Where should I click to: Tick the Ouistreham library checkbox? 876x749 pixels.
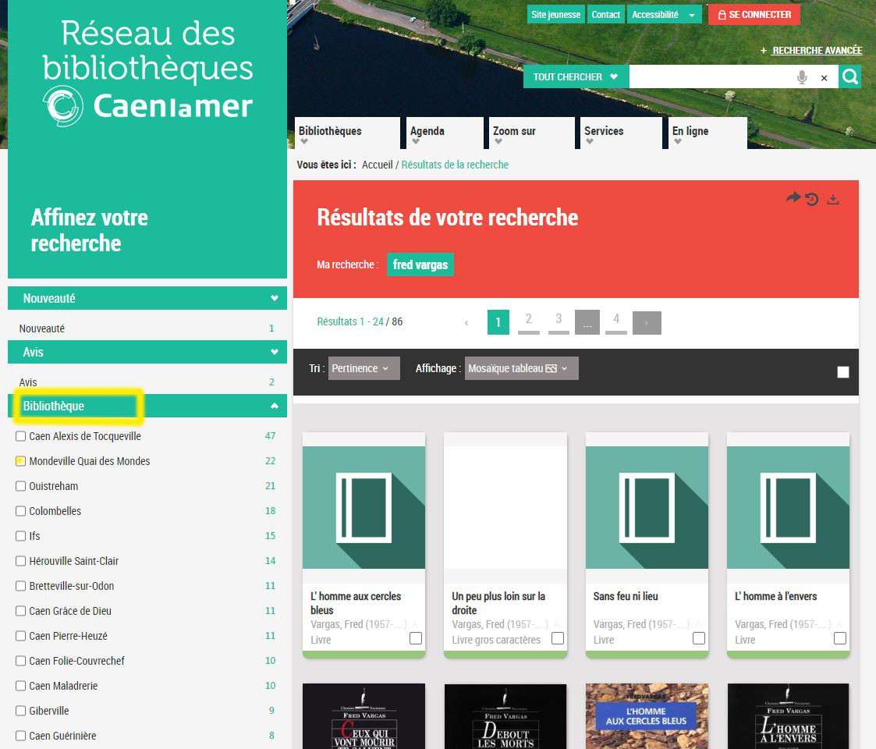click(x=21, y=486)
